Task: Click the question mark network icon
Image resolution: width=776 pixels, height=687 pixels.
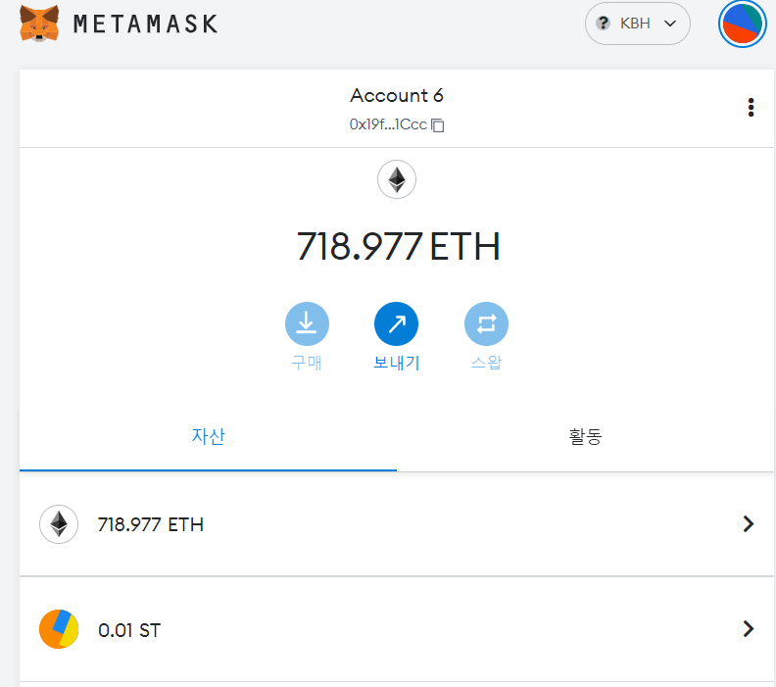Action: click(x=603, y=23)
